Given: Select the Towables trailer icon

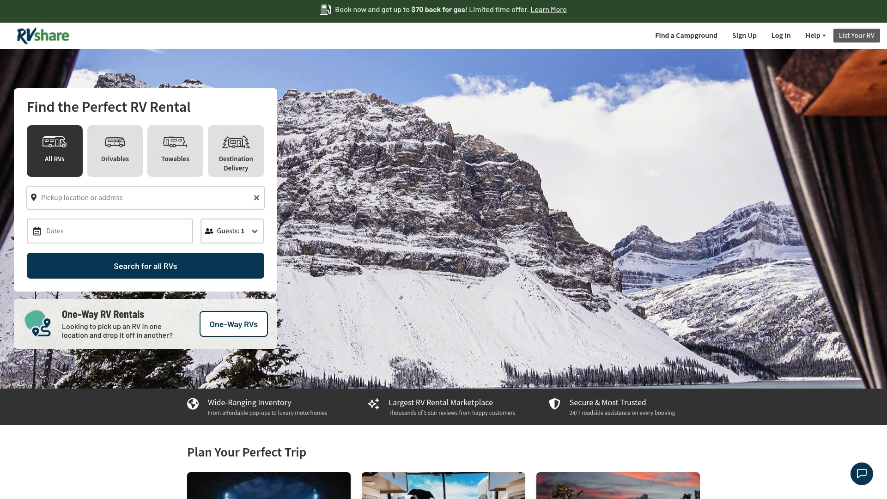Looking at the screenshot, I should click(175, 142).
